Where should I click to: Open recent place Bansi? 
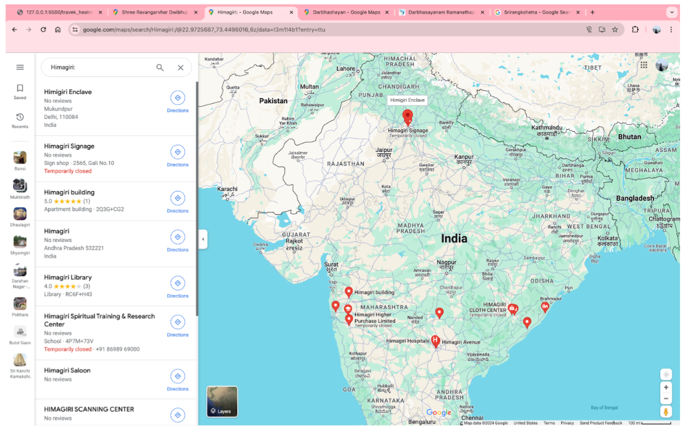coord(20,161)
